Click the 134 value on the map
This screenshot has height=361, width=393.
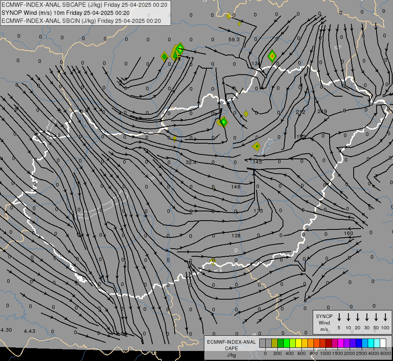(256, 64)
